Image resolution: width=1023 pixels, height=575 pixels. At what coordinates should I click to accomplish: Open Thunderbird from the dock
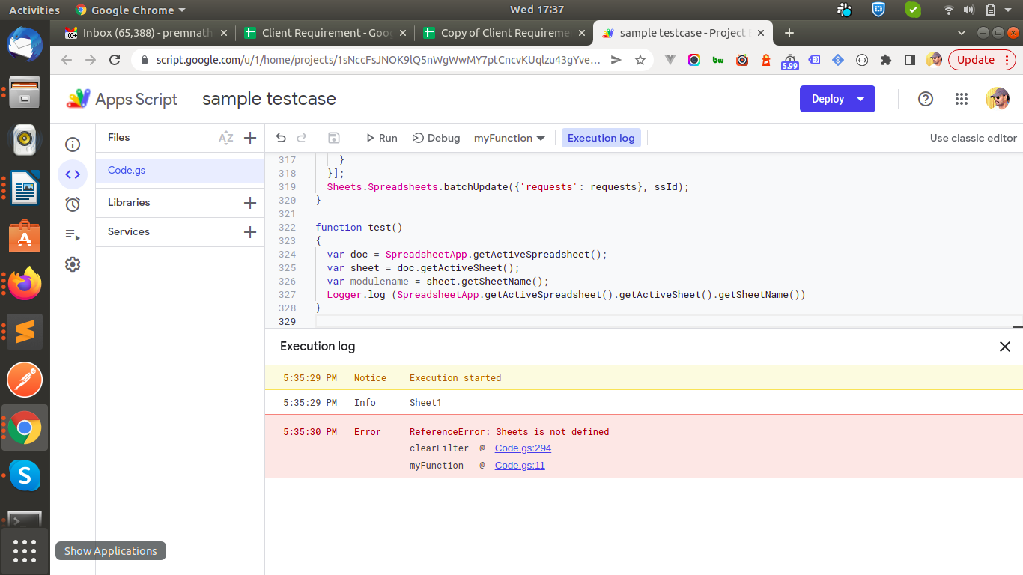(25, 45)
